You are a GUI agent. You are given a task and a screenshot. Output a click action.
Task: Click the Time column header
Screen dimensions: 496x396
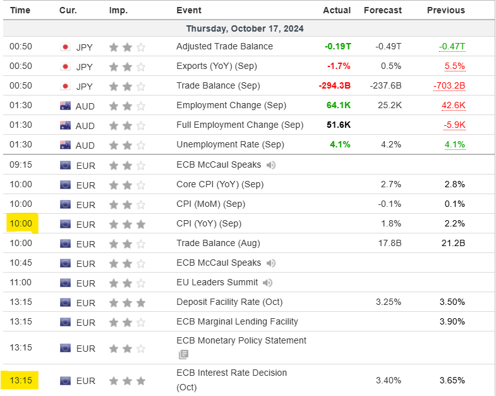point(20,10)
